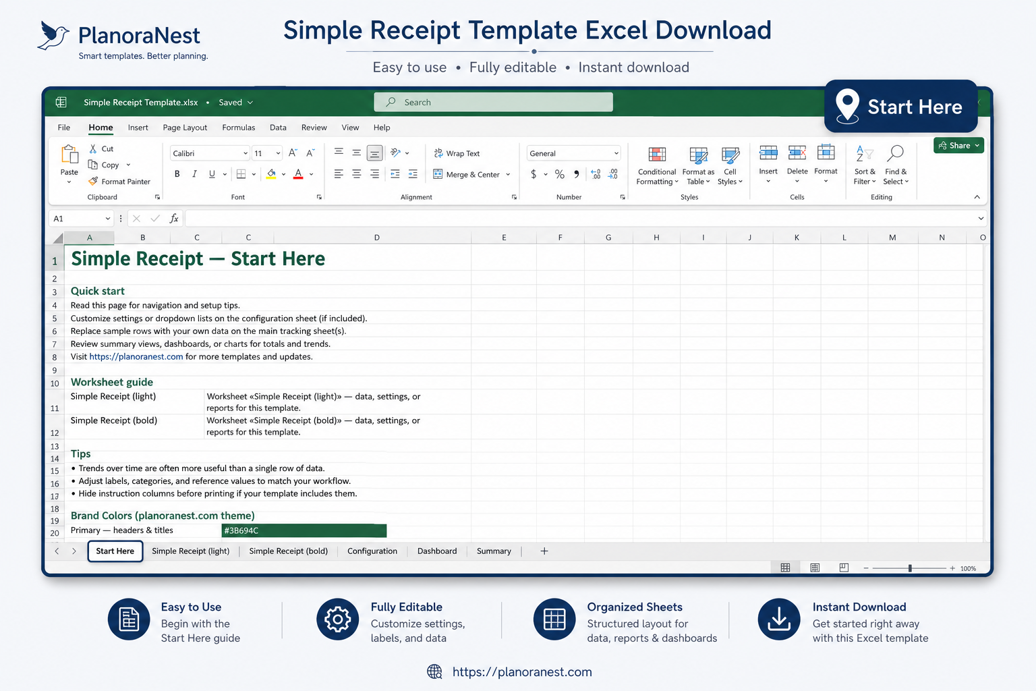Click the Paste clipboard icon

(69, 155)
